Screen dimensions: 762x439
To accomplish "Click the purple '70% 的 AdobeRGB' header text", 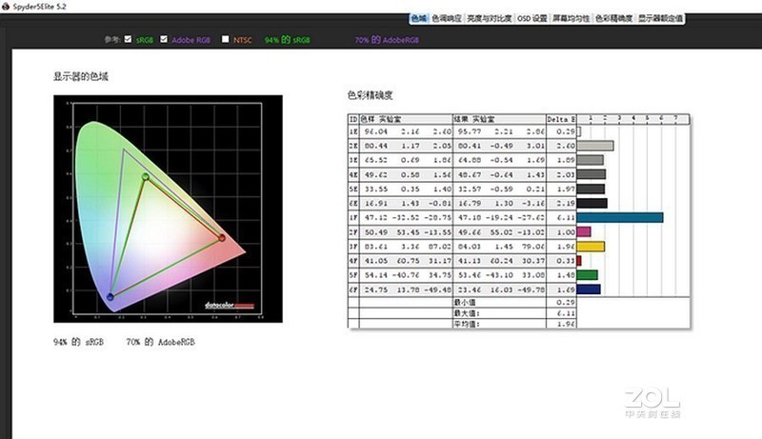I will (387, 40).
